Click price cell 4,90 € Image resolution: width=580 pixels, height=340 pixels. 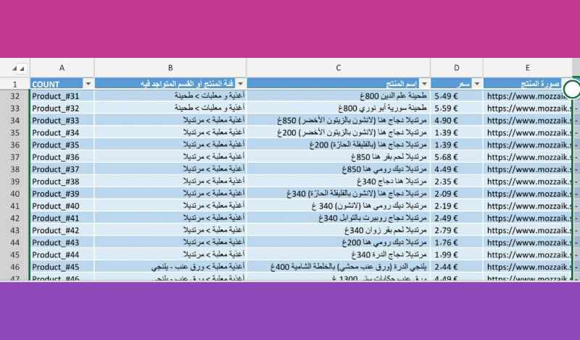click(457, 120)
